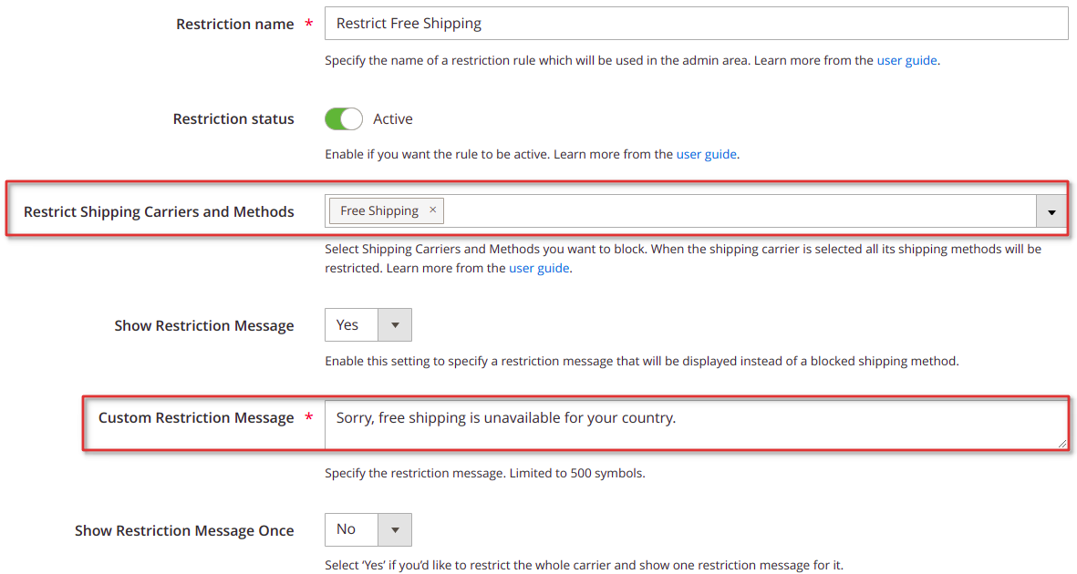
Task: Click the Restriction status label
Action: click(233, 118)
